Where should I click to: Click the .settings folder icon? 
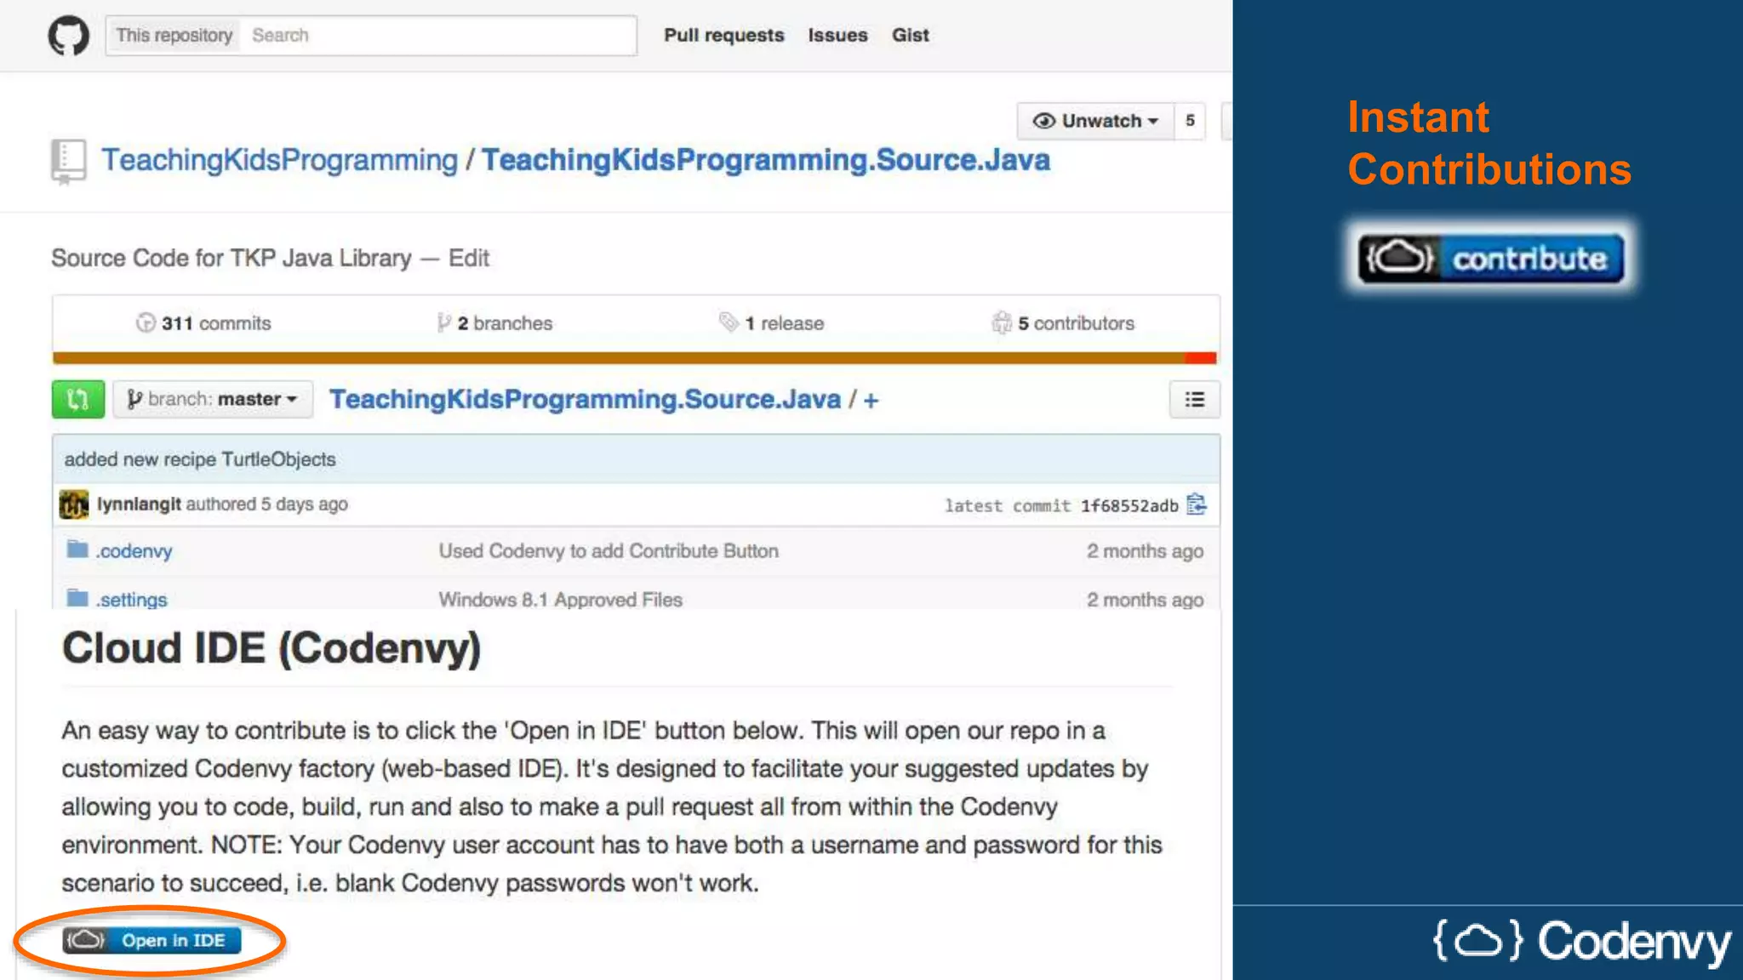77,598
